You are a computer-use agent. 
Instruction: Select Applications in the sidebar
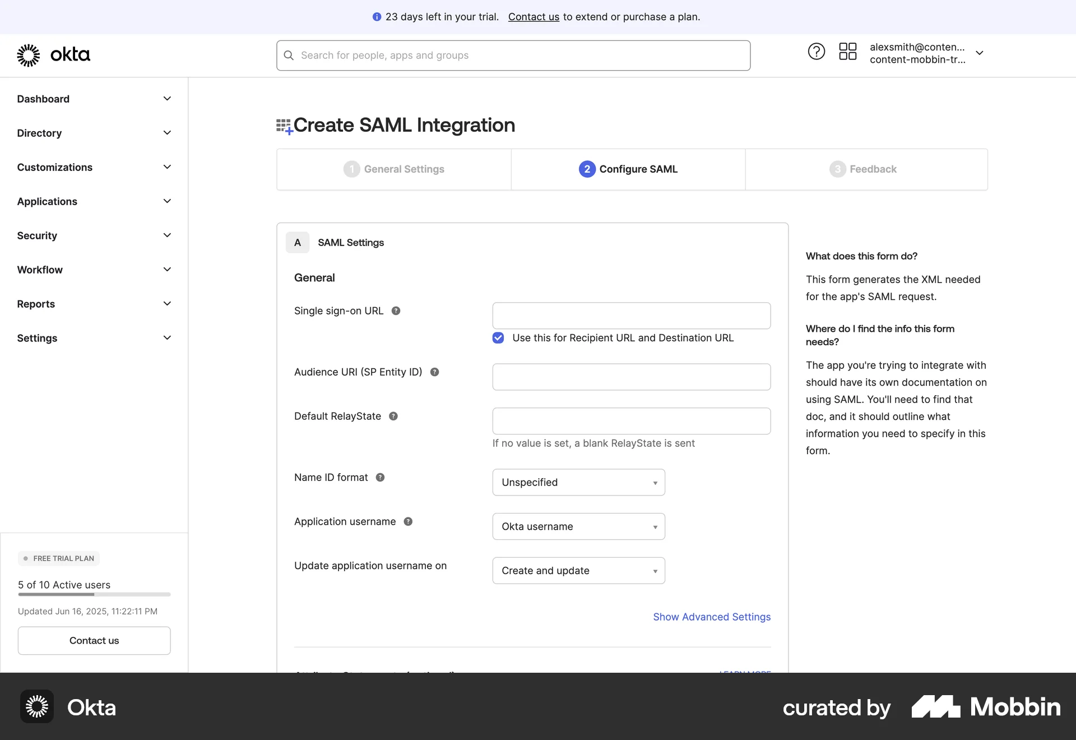coord(47,201)
